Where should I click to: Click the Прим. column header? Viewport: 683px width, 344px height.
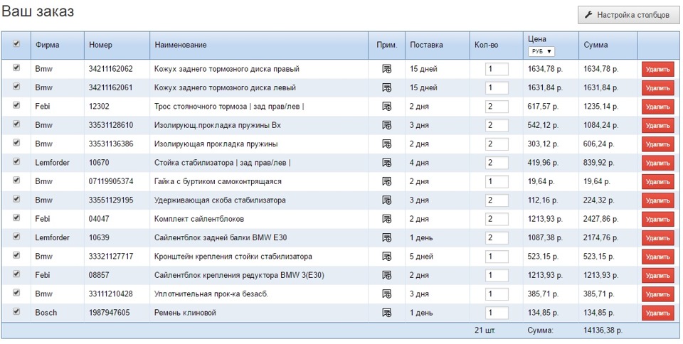click(x=386, y=45)
